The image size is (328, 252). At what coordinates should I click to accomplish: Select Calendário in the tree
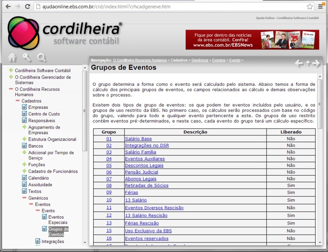tap(39, 178)
